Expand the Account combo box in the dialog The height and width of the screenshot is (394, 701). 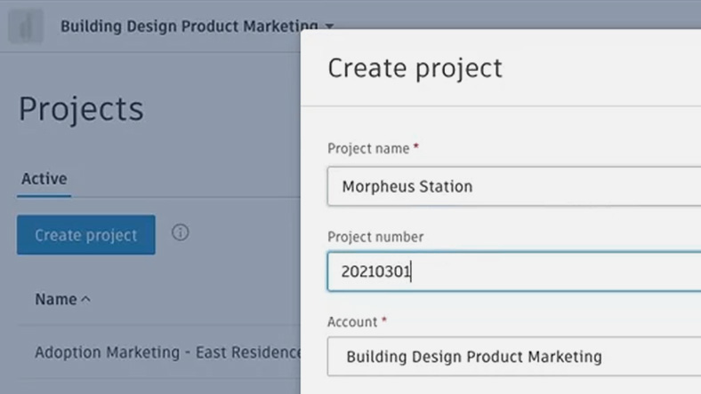[513, 357]
